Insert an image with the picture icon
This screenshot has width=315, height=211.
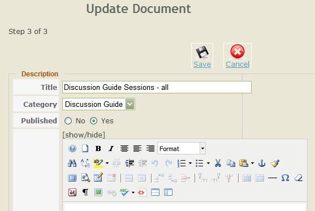pyautogui.click(x=98, y=192)
